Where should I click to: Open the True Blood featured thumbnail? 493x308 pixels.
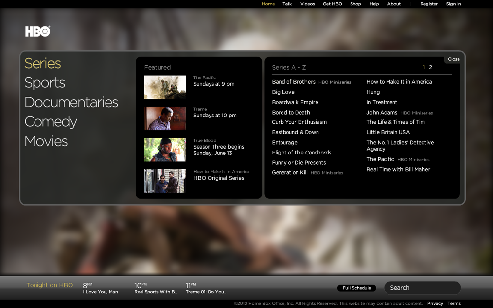tap(165, 150)
